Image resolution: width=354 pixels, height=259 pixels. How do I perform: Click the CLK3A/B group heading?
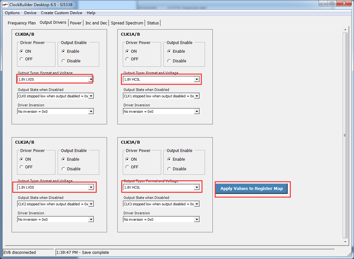(130, 142)
